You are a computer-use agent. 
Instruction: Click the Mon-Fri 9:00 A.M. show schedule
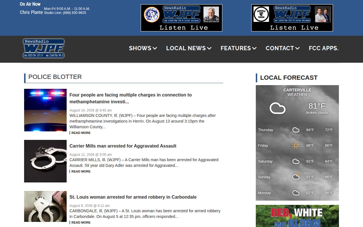click(x=67, y=9)
